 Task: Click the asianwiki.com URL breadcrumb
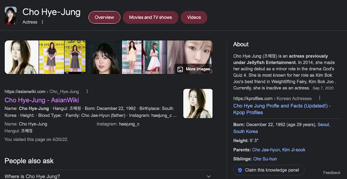tap(42, 92)
